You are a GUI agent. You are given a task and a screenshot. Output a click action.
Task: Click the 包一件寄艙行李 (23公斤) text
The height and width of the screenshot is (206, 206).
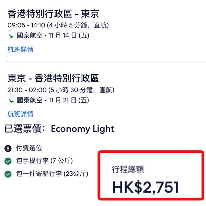coord(52,174)
